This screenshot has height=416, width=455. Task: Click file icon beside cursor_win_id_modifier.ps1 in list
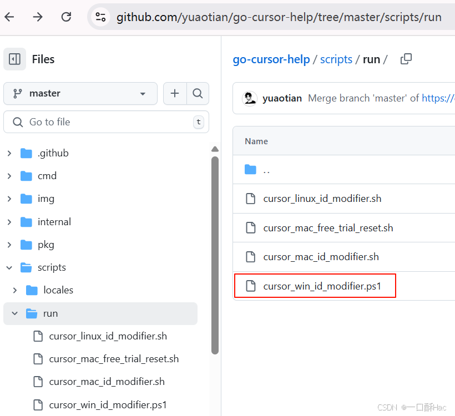coord(251,286)
